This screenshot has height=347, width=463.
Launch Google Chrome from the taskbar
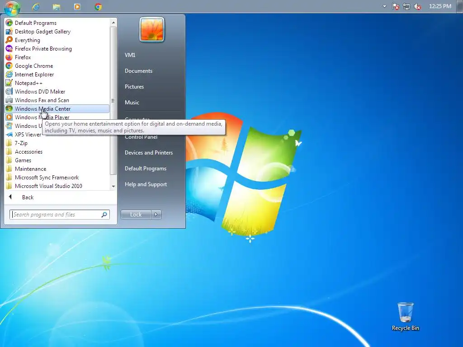[98, 6]
